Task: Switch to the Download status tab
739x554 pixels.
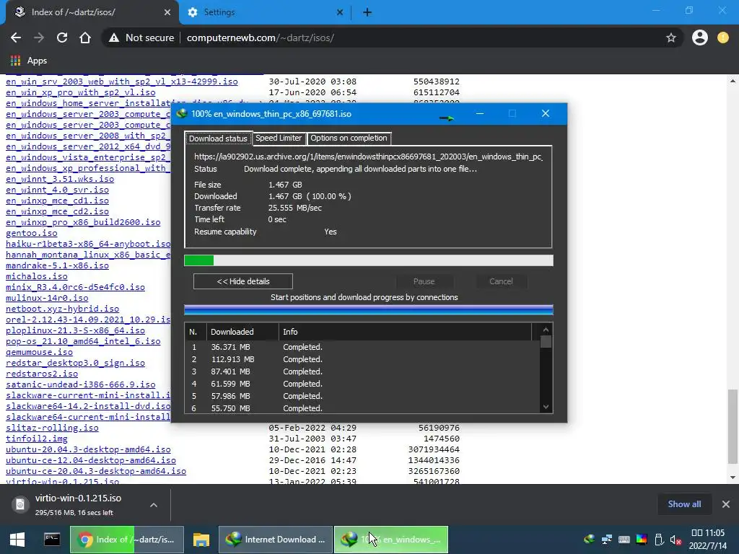Action: point(218,138)
